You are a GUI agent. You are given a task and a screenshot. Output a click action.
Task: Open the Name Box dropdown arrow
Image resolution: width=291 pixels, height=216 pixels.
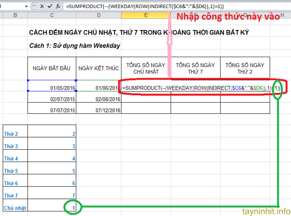click(x=31, y=7)
